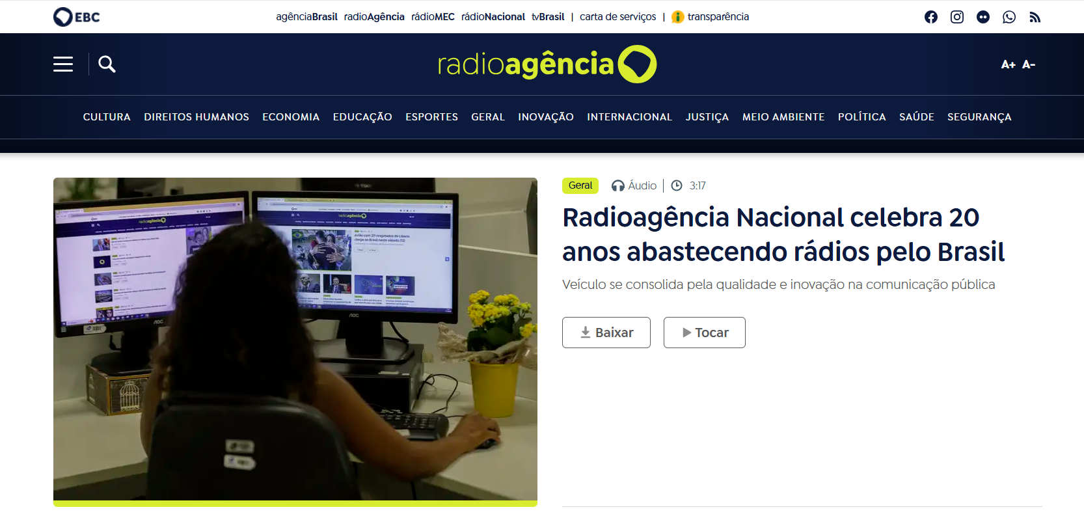Image resolution: width=1084 pixels, height=518 pixels.
Task: Select the Meio Ambiente category
Action: pyautogui.click(x=783, y=117)
